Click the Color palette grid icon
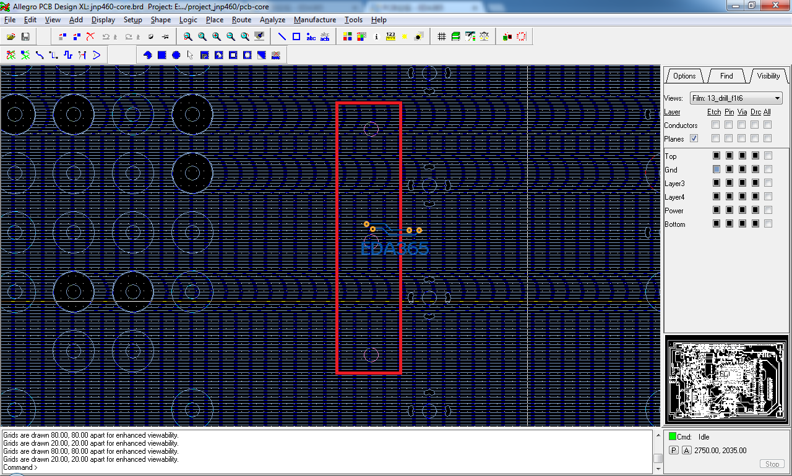This screenshot has width=792, height=476. click(x=347, y=37)
